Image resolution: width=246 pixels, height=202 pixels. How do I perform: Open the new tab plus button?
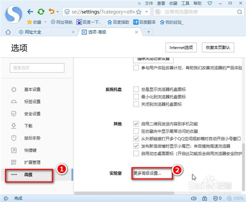[148, 32]
